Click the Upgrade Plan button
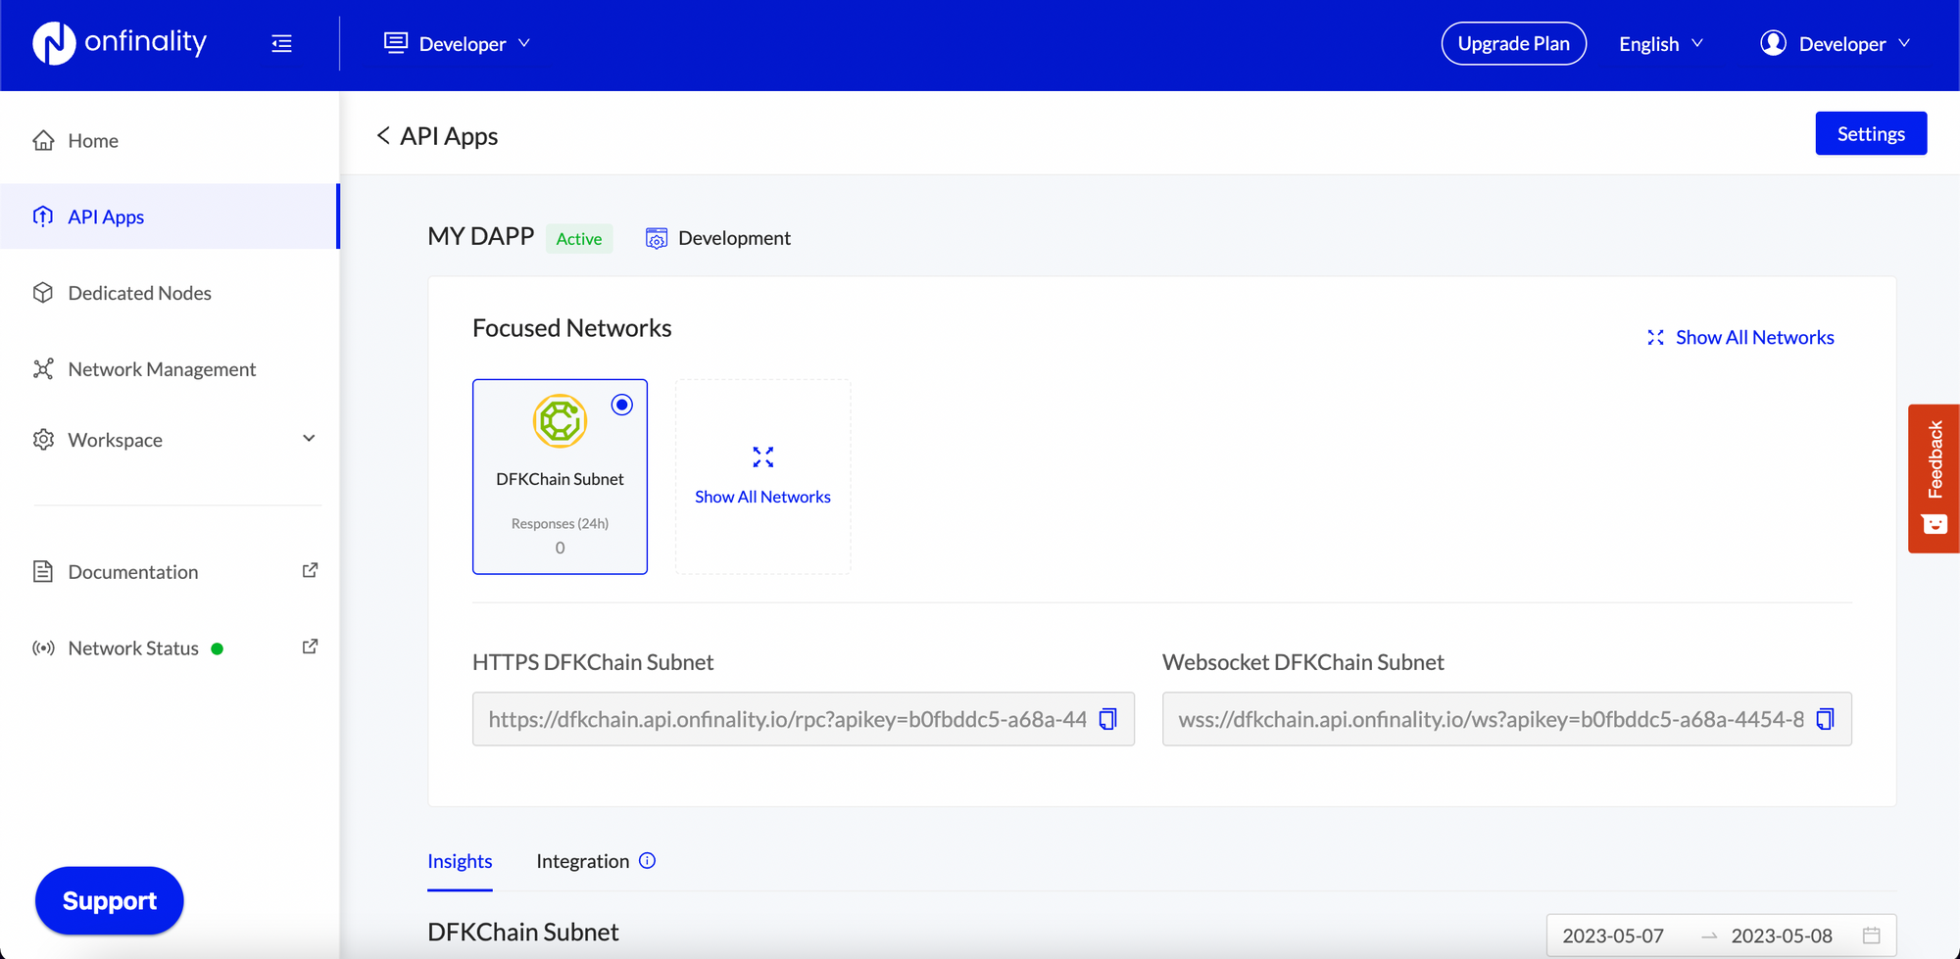 click(x=1513, y=43)
